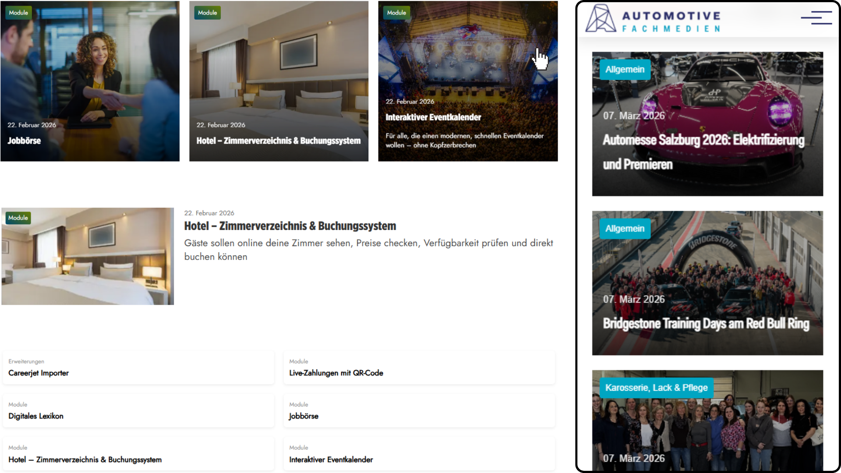Click Allgemein tag on Automesse Salzburg article
This screenshot has width=841, height=473.
point(625,70)
